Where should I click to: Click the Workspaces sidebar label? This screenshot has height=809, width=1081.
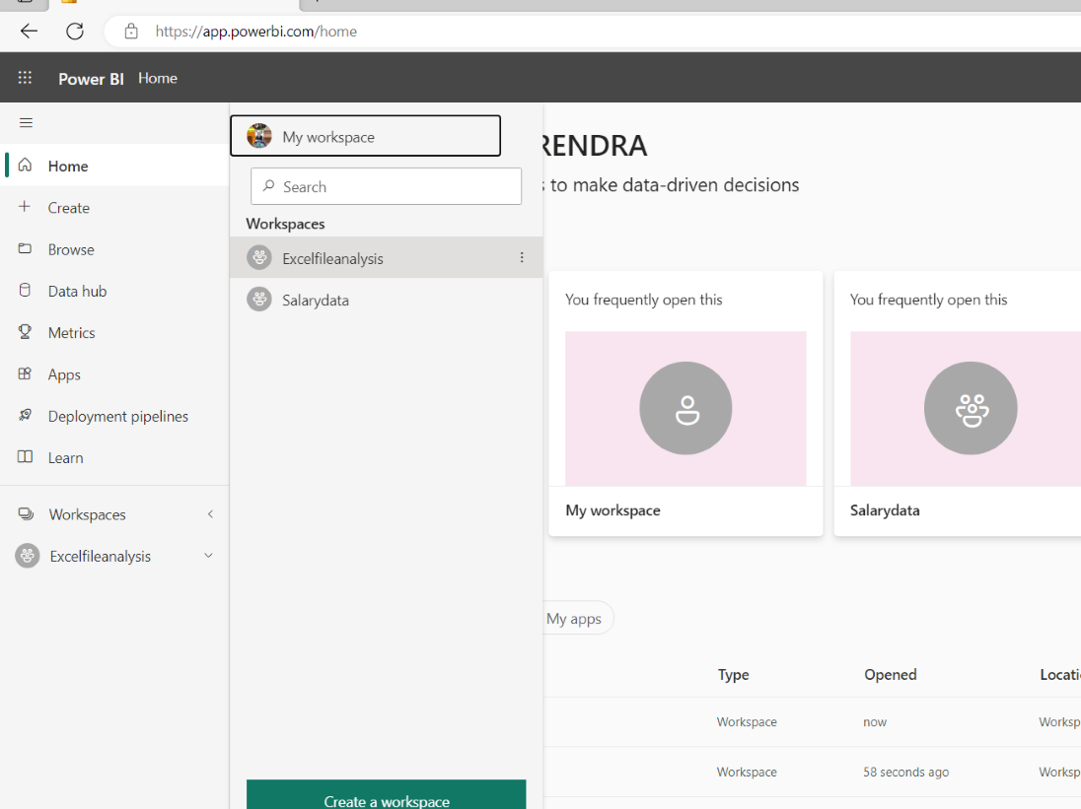coord(87,514)
